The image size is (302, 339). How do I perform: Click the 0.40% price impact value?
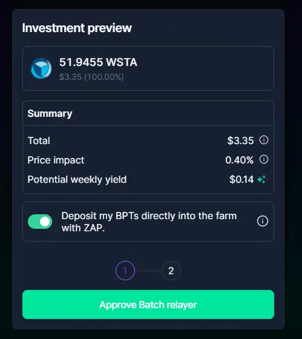click(x=239, y=160)
